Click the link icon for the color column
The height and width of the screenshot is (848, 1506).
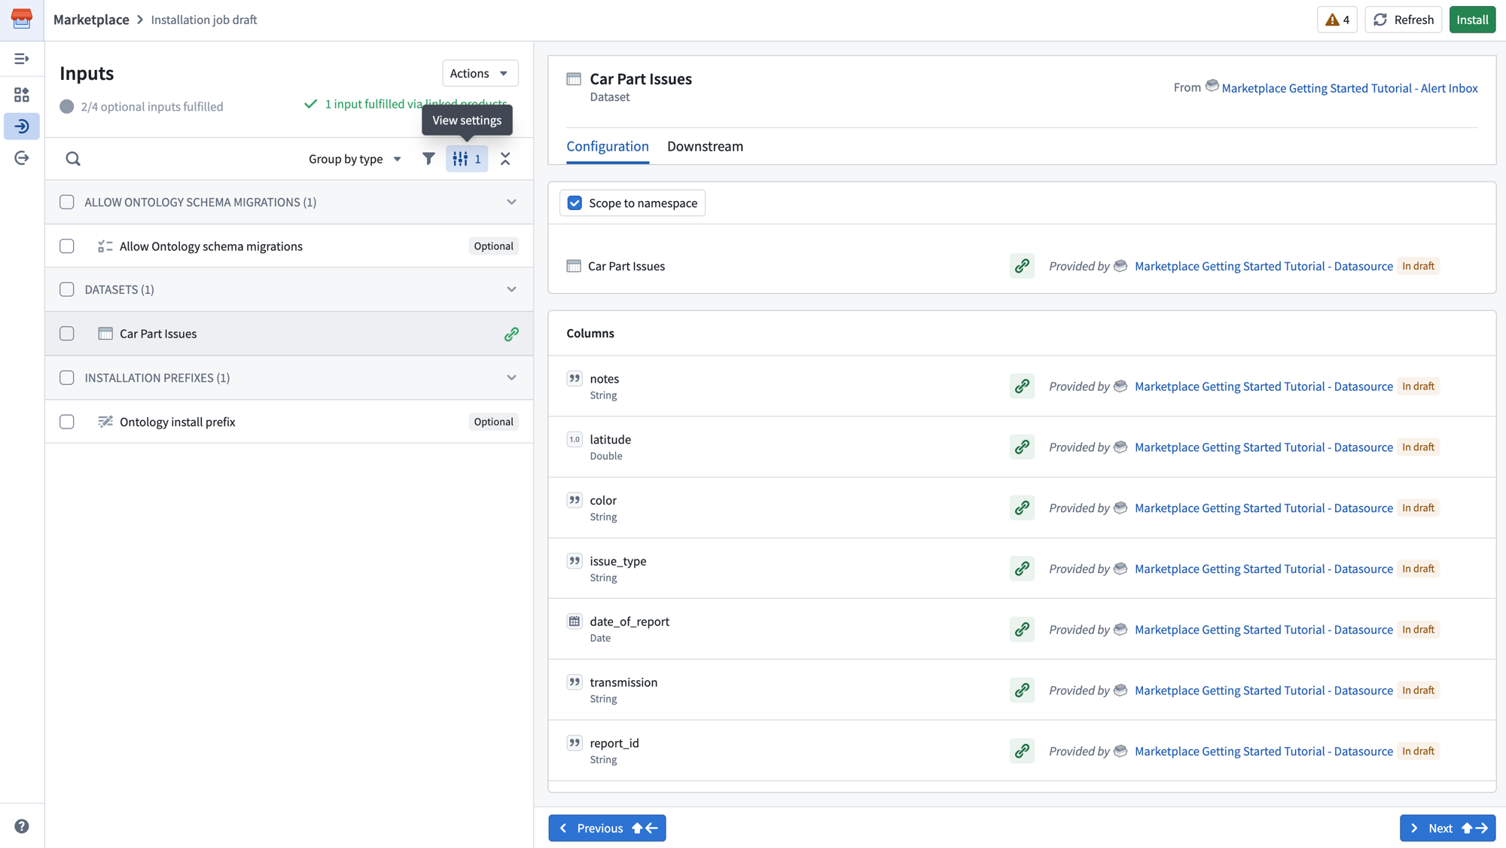click(x=1022, y=508)
